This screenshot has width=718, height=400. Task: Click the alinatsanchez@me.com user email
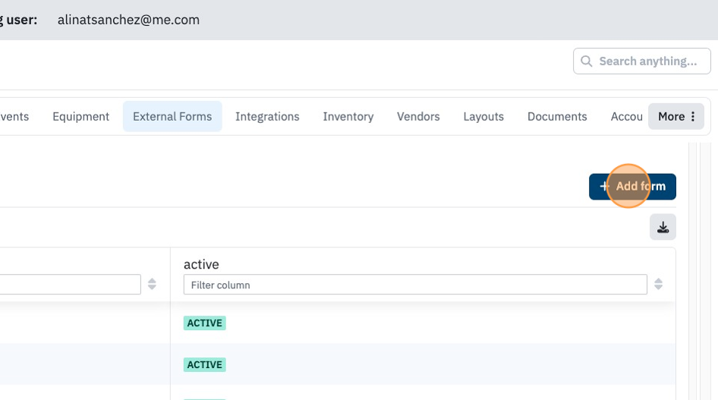point(129,20)
